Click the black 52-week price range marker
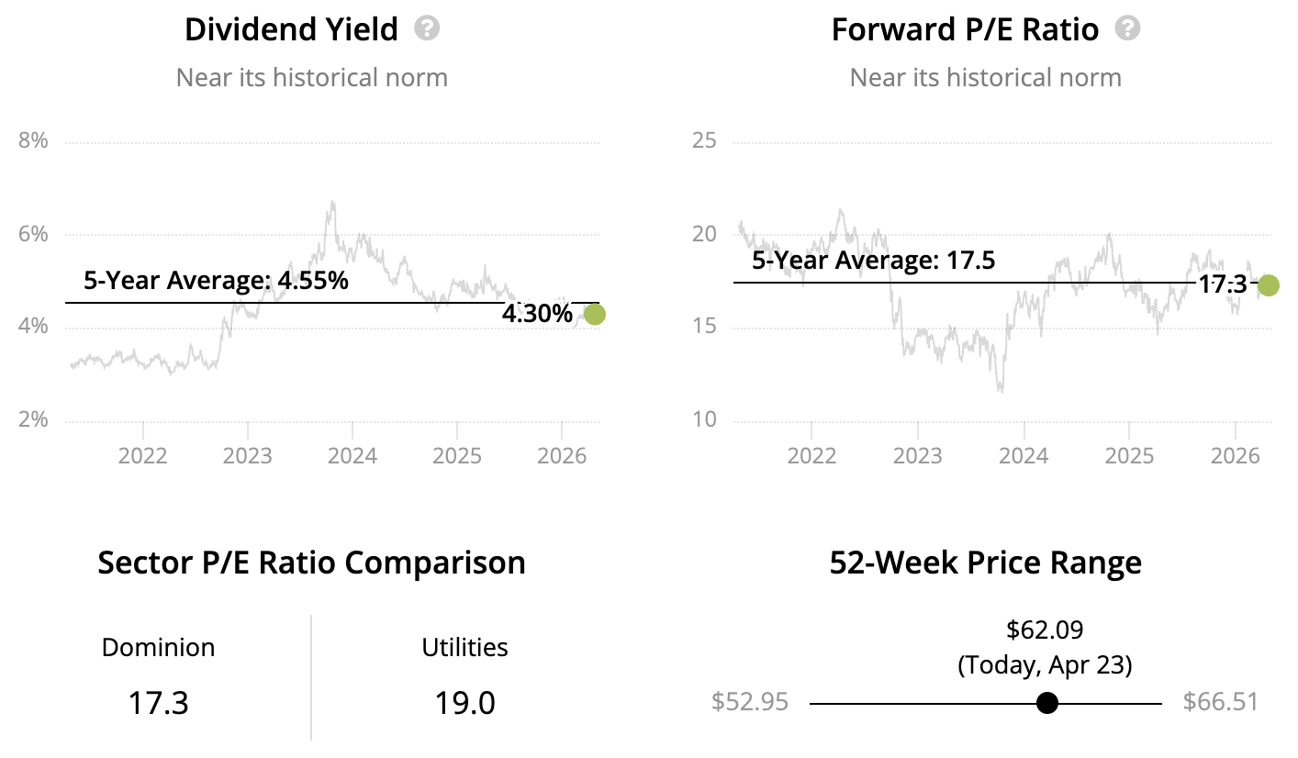The height and width of the screenshot is (758, 1298). [1046, 704]
